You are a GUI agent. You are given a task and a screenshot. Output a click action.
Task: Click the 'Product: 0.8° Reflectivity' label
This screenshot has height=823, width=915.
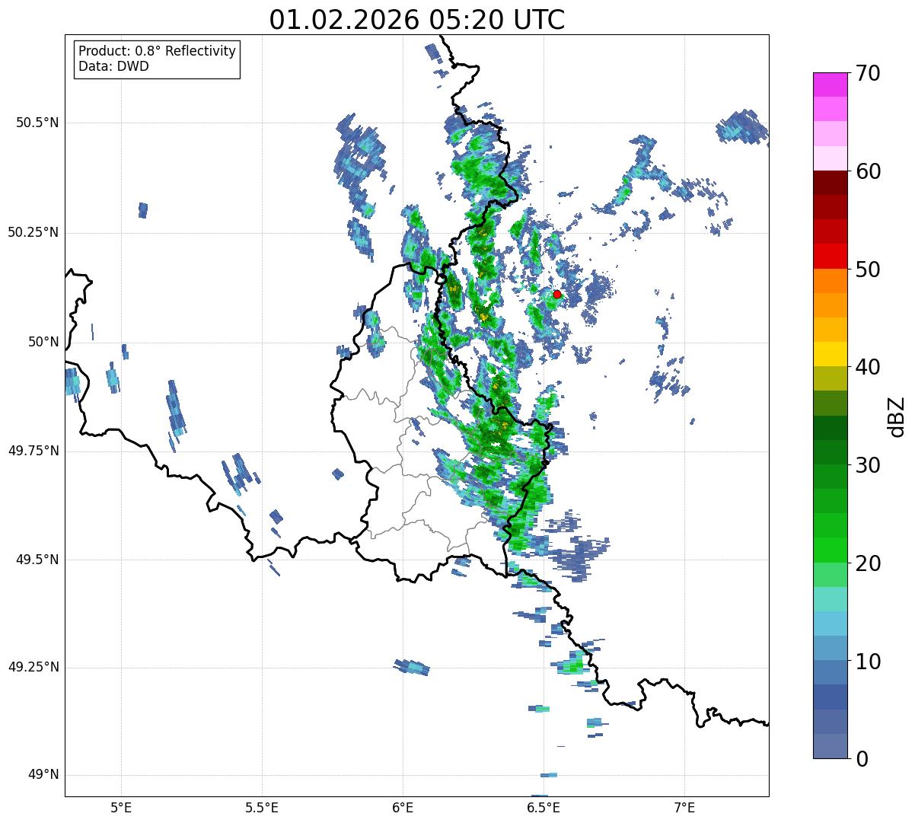tap(158, 51)
